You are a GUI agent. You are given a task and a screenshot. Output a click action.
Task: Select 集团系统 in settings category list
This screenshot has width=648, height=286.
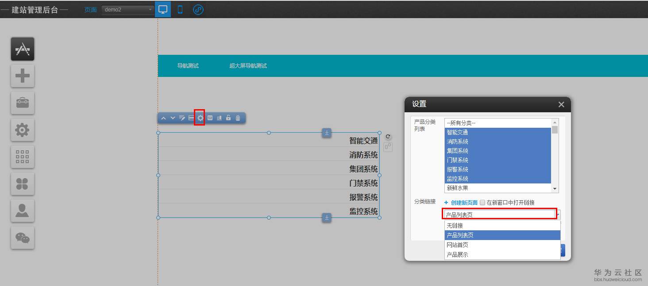tap(498, 151)
